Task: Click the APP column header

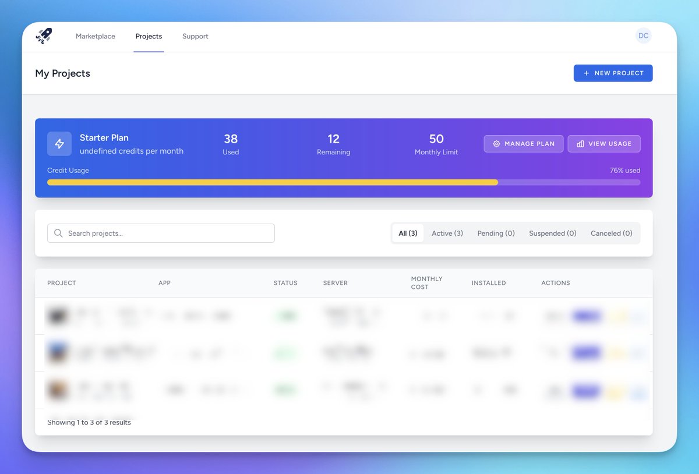Action: coord(164,283)
